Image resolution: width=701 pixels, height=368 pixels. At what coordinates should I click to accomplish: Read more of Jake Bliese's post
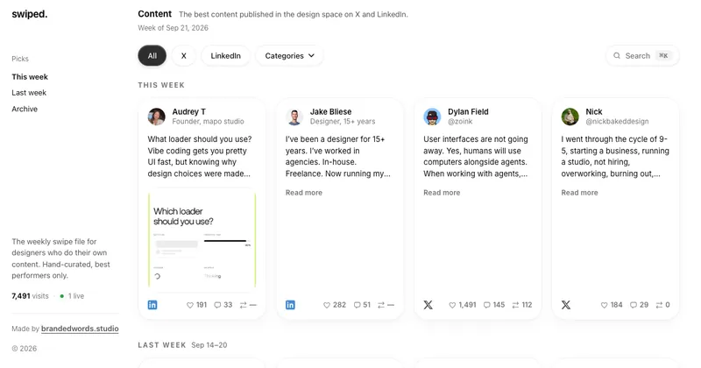click(x=304, y=193)
